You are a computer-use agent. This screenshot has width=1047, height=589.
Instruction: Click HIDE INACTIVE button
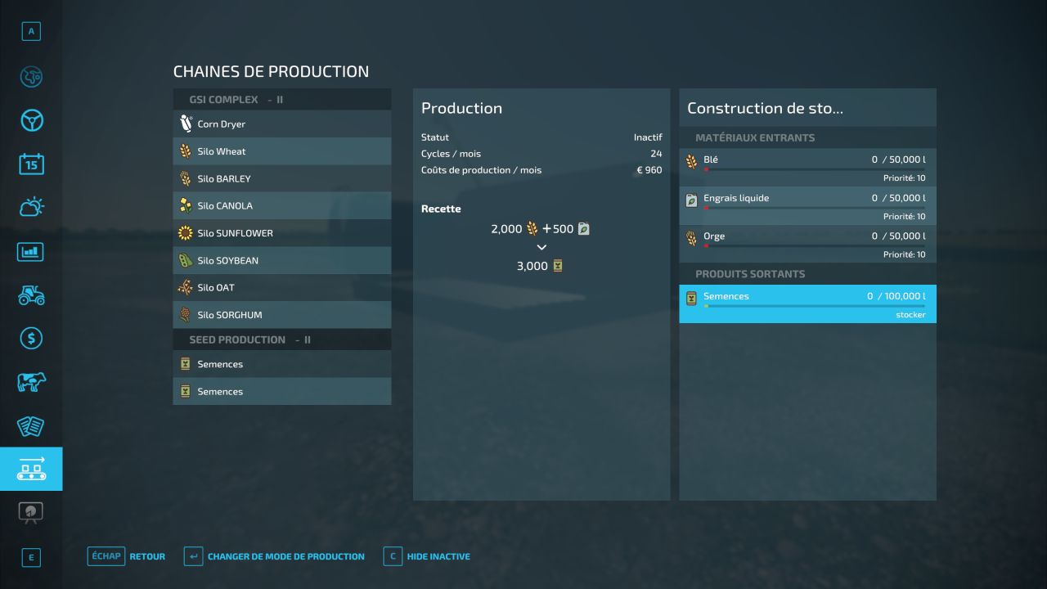click(x=438, y=556)
